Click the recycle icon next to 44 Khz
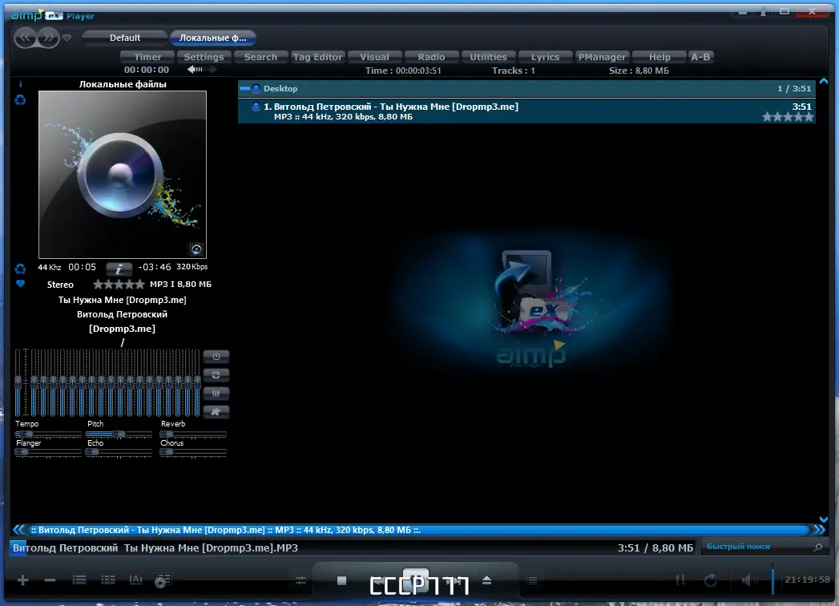839x606 pixels. [20, 269]
